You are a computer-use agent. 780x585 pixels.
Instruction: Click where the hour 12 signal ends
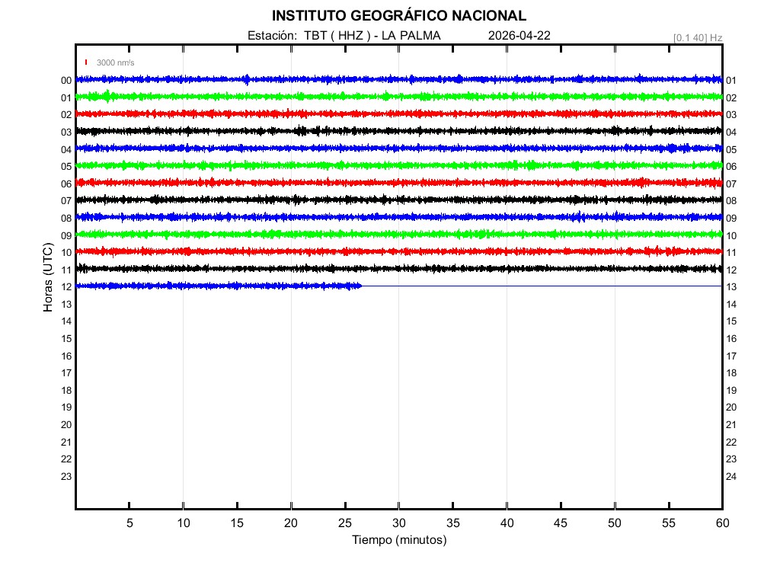coord(361,286)
